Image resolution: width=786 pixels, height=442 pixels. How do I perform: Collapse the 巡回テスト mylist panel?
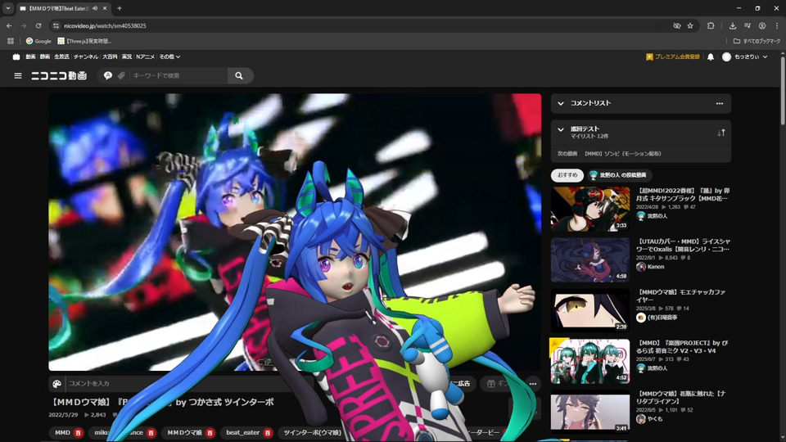click(x=560, y=130)
